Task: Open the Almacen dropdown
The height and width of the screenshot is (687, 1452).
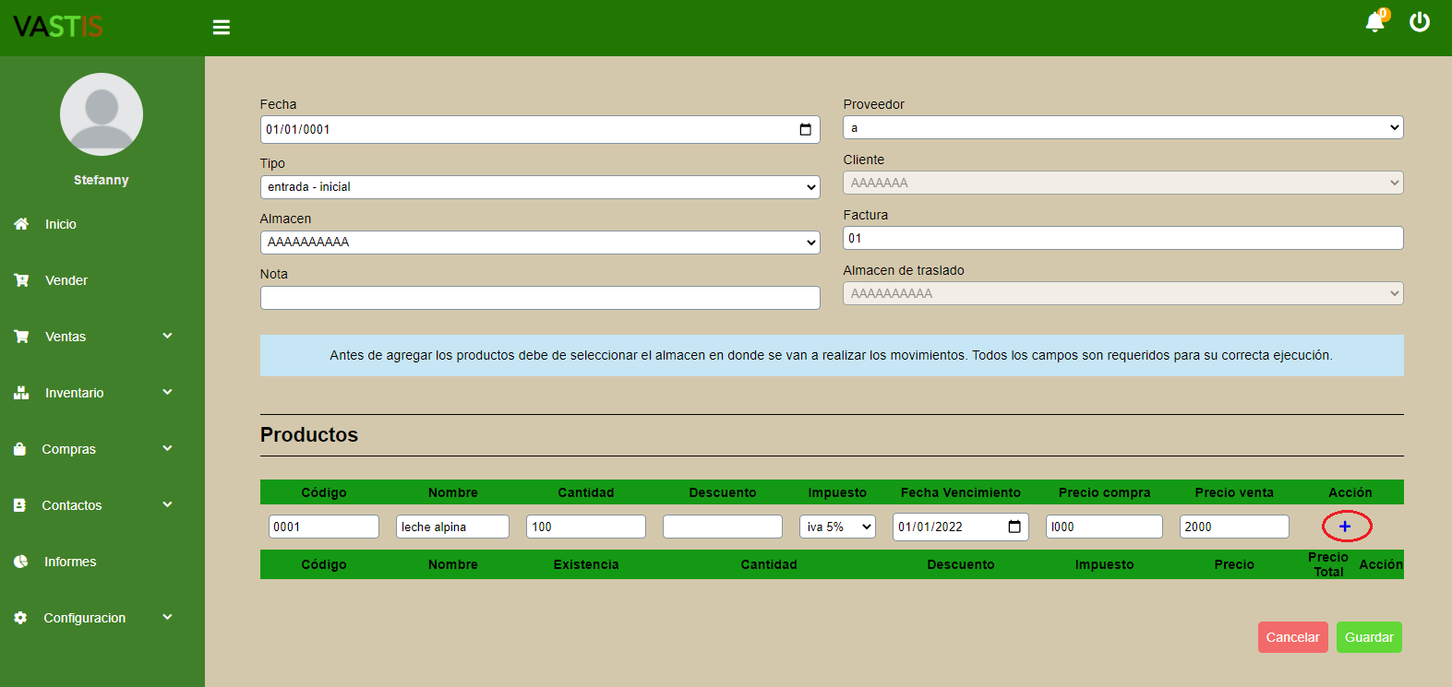Action: [540, 243]
